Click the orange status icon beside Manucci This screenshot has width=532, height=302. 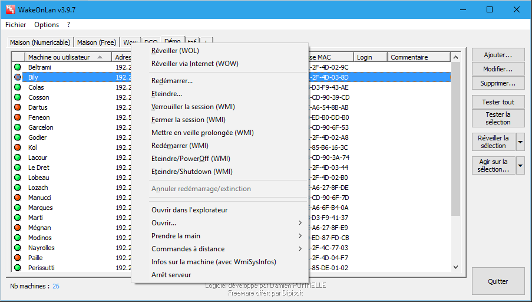(x=18, y=198)
